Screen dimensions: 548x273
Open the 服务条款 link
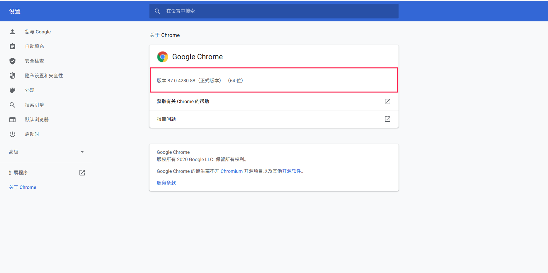click(x=166, y=182)
